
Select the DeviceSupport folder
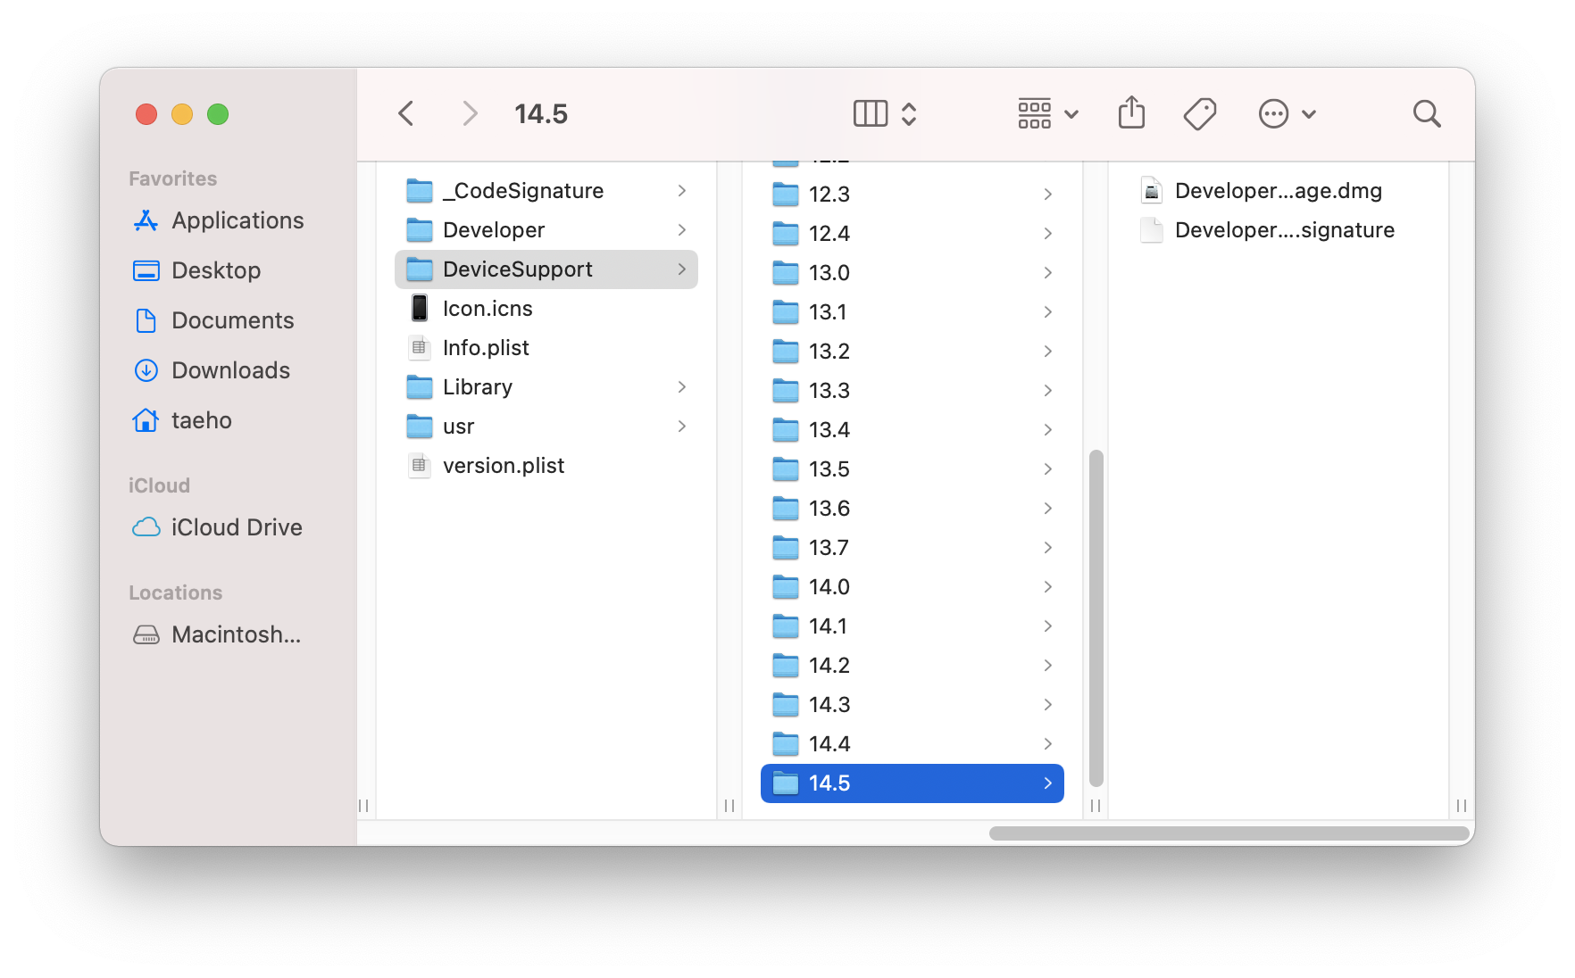(546, 269)
